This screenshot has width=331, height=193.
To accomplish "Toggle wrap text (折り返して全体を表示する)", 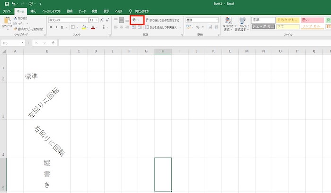I will (164, 20).
